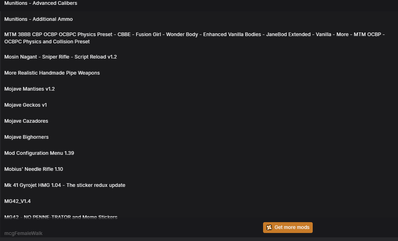This screenshot has height=241, width=398.
Task: Click the Get more mods button
Action: point(288,227)
